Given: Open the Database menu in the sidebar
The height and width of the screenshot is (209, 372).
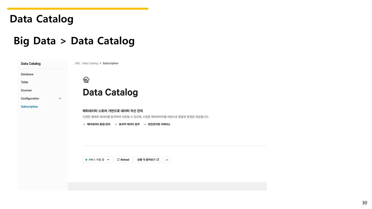Looking at the screenshot, I should 27,74.
